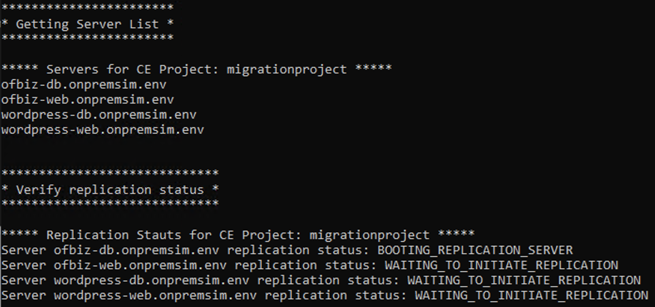Click the 'Servers for CE Project: migrationproject' heading
The image size is (655, 307).
pyautogui.click(x=197, y=69)
